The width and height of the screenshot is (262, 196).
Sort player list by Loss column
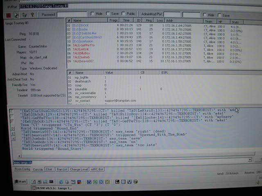160,20
